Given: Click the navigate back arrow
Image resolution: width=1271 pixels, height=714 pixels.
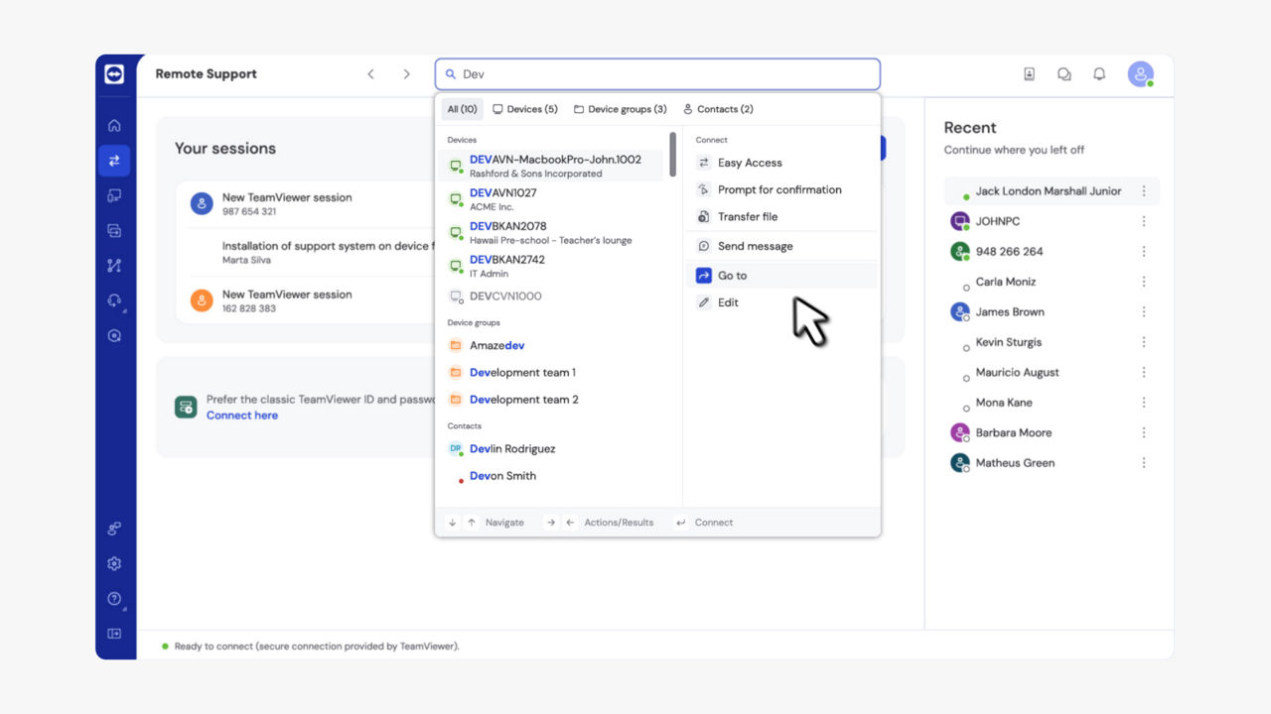Looking at the screenshot, I should click(x=370, y=74).
